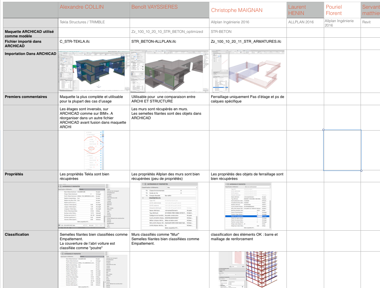Click the Tekla 3D model screenshot thumbnail
This screenshot has height=288, width=380.
point(94,71)
